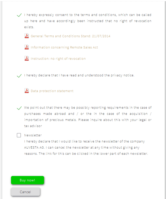Open Information concerning Remote Sales Act link
This screenshot has width=166, height=199.
coord(64,47)
